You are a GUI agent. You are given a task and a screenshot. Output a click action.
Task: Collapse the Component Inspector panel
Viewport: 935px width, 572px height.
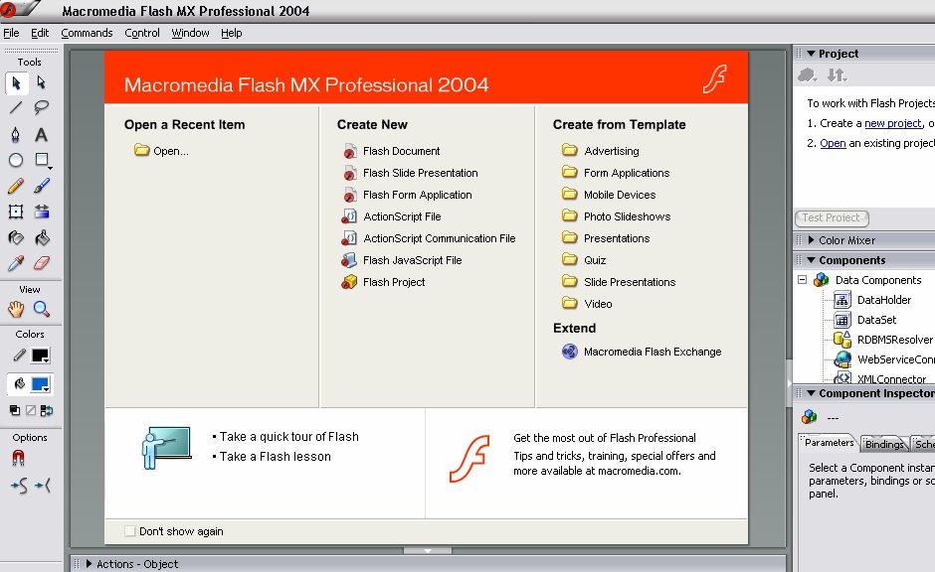point(811,393)
